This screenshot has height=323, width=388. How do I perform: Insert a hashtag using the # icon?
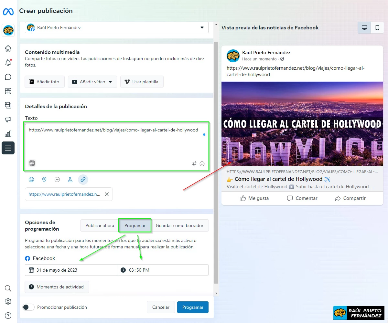194,163
